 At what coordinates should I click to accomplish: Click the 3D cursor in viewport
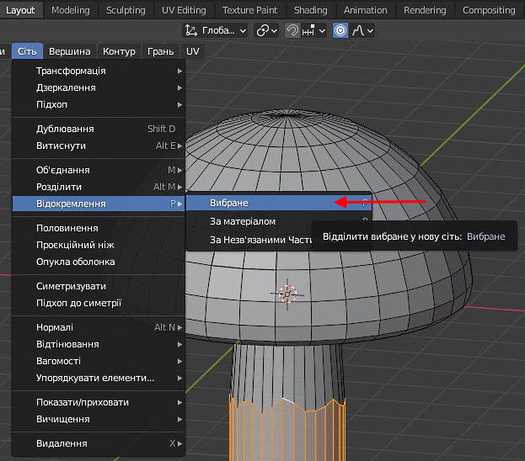[x=287, y=294]
